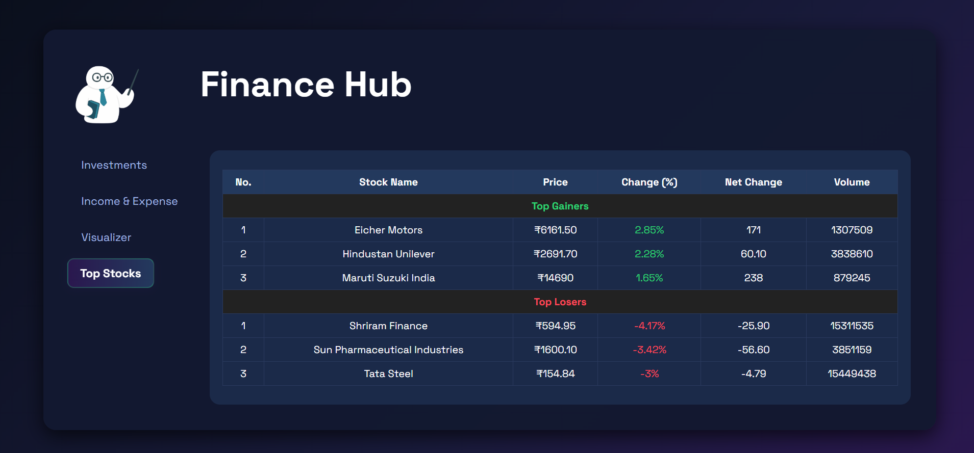Open the Visualizer page

pos(106,237)
